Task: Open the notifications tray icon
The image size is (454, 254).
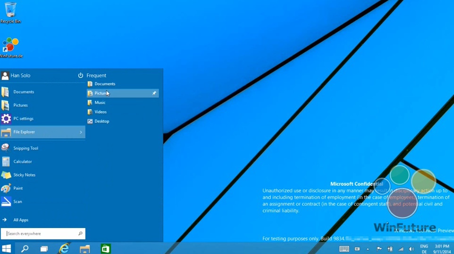Action: (x=357, y=249)
